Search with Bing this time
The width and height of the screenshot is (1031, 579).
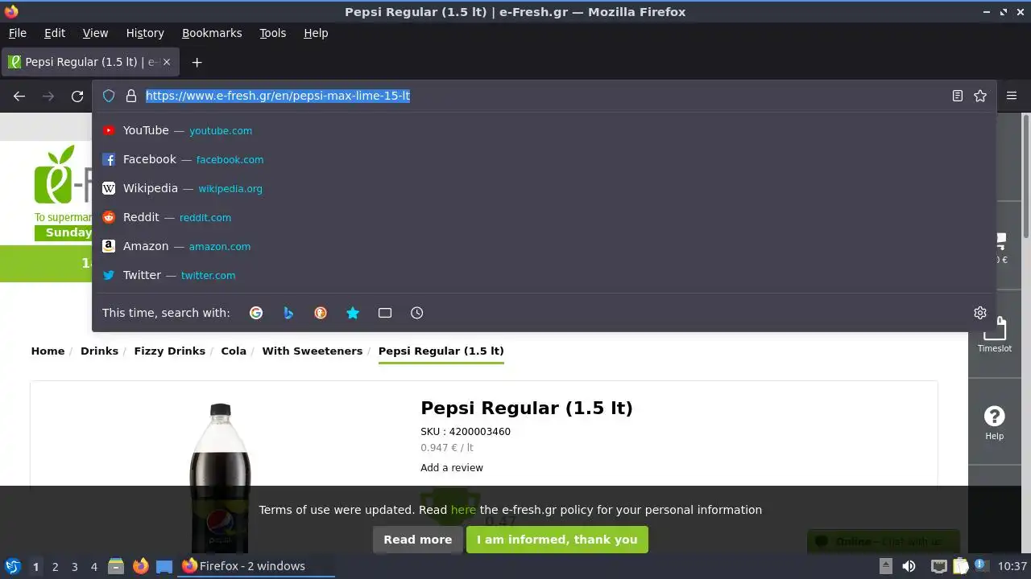[288, 313]
